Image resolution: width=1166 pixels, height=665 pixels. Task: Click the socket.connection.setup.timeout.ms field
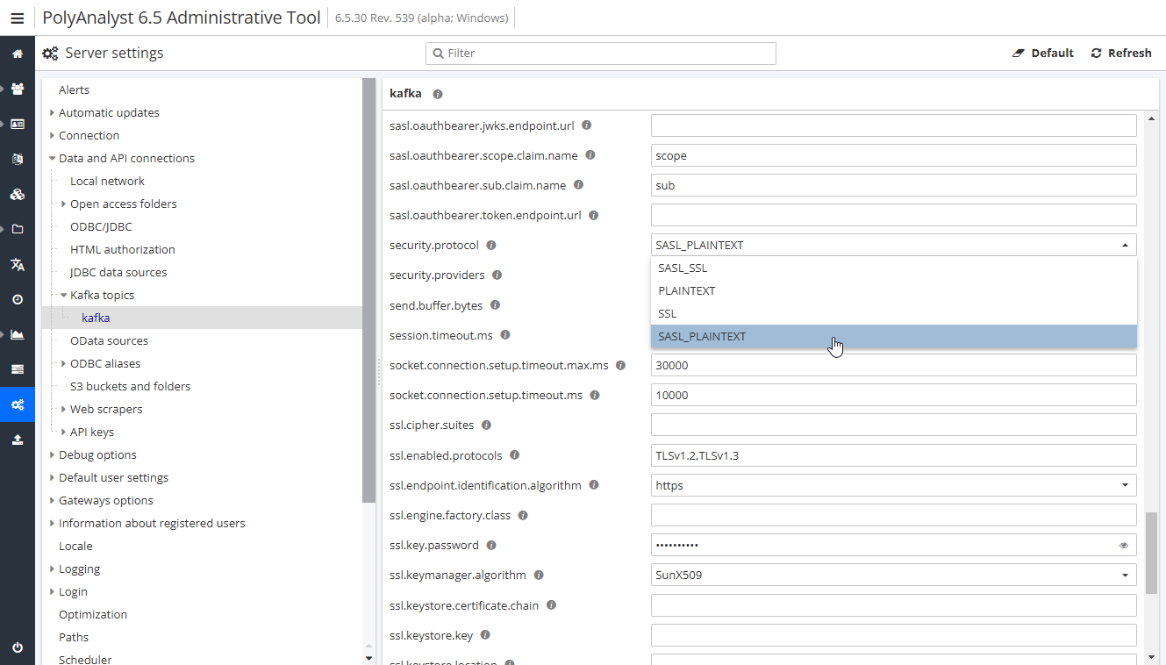pos(893,395)
